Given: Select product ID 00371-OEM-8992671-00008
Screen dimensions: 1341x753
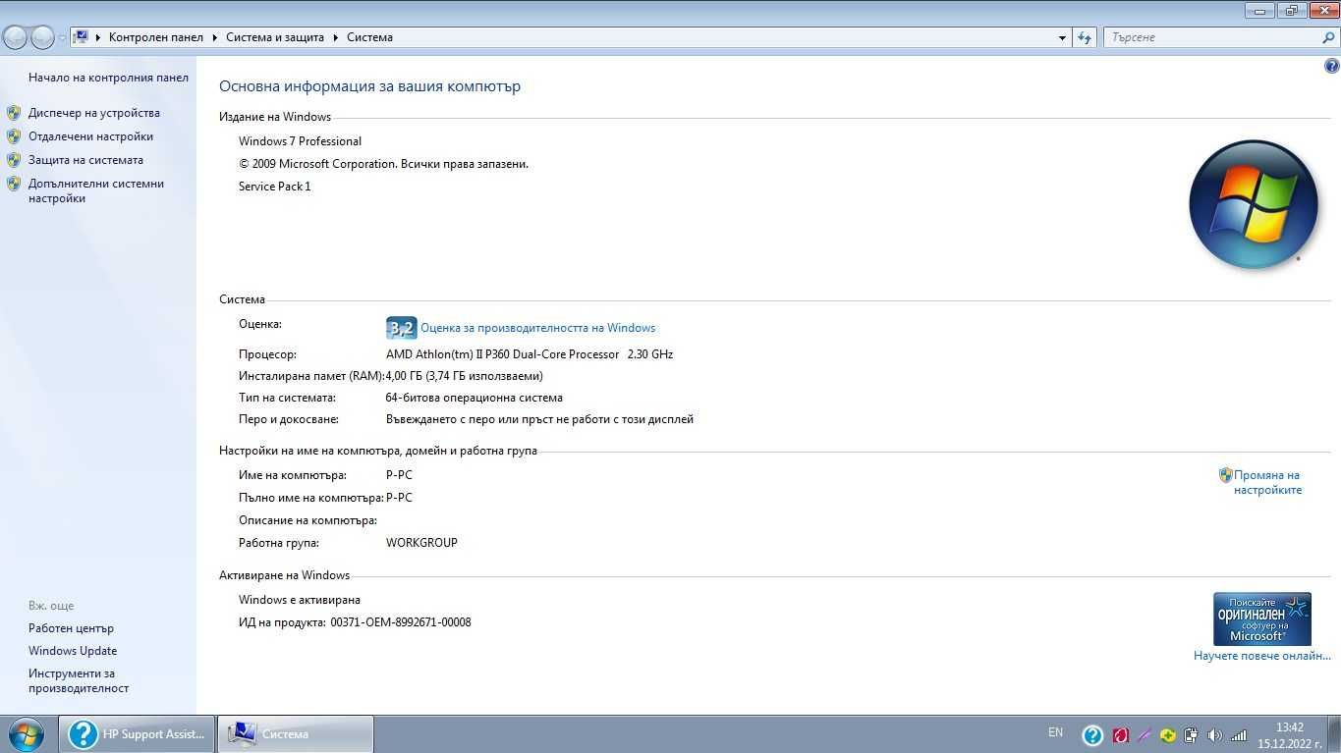Looking at the screenshot, I should click(x=401, y=622).
